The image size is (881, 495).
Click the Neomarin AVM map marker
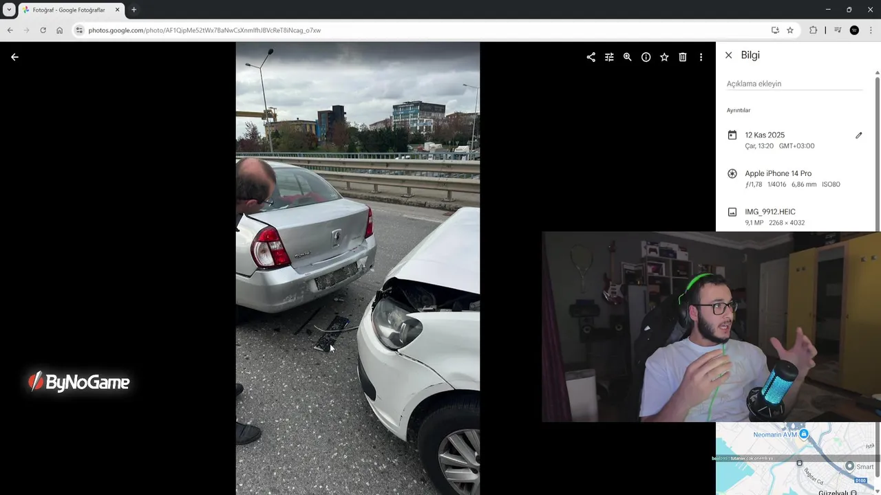(803, 434)
